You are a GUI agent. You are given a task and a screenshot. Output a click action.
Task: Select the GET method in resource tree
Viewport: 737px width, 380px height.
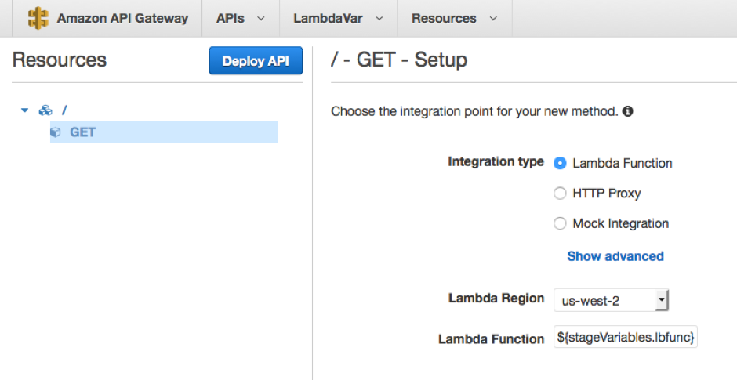[82, 132]
